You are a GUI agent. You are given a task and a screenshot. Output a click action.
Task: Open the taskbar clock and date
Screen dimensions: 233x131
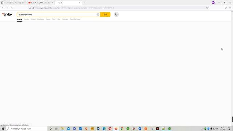point(222,128)
